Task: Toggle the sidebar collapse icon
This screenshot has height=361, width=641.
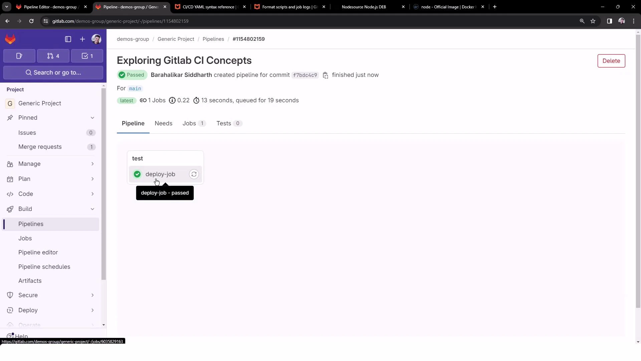Action: point(68,39)
